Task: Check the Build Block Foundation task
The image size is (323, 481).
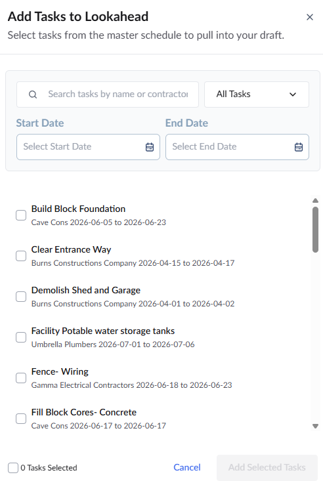Action: coord(21,215)
